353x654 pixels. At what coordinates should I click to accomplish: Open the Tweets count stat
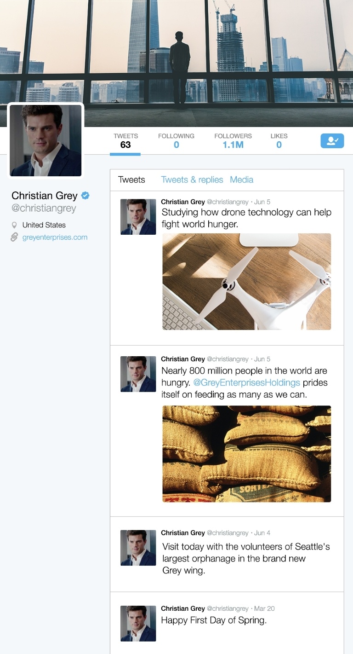click(125, 141)
